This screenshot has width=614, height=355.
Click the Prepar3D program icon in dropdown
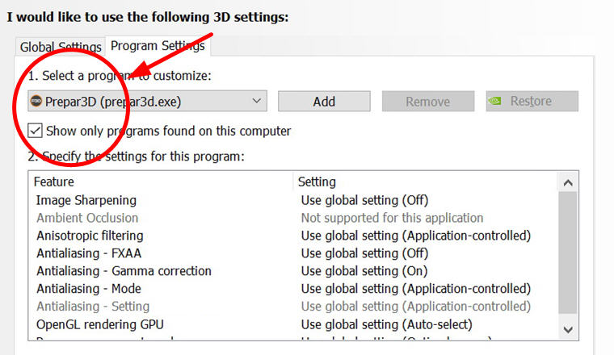pos(36,101)
